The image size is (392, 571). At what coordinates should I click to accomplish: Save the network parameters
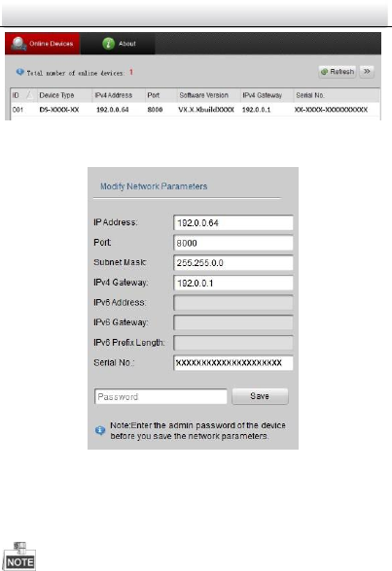260,396
